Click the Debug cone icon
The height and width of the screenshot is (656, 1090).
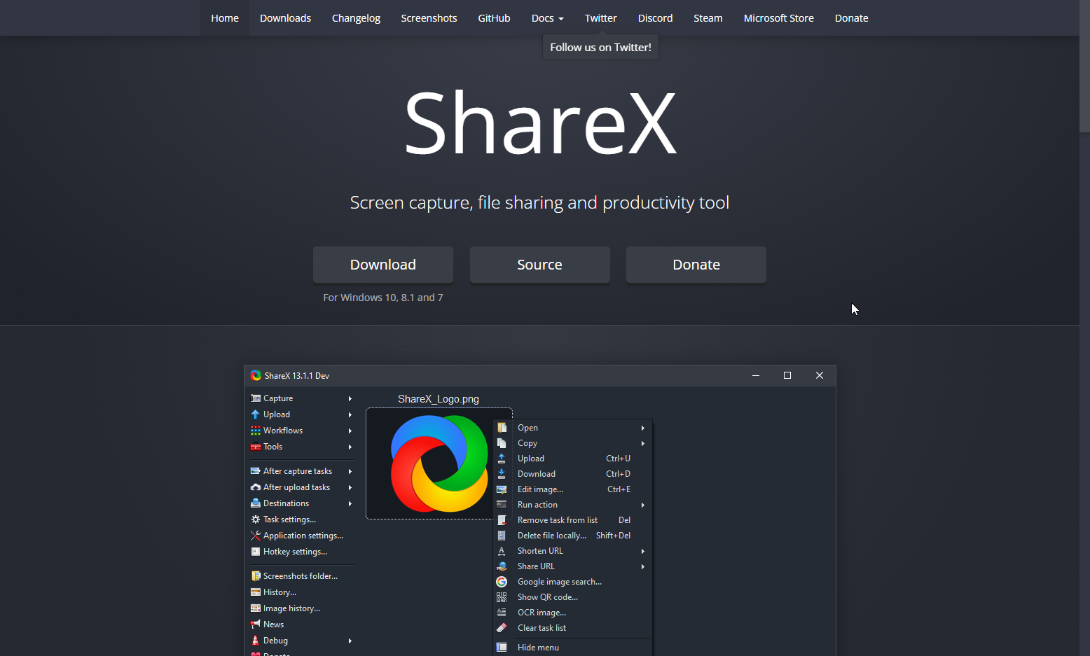[x=256, y=641]
